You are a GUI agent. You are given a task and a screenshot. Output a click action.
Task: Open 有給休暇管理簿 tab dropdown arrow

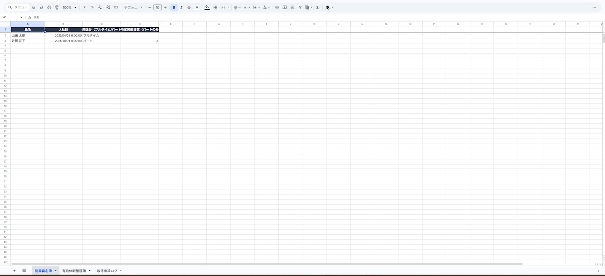tap(90, 271)
